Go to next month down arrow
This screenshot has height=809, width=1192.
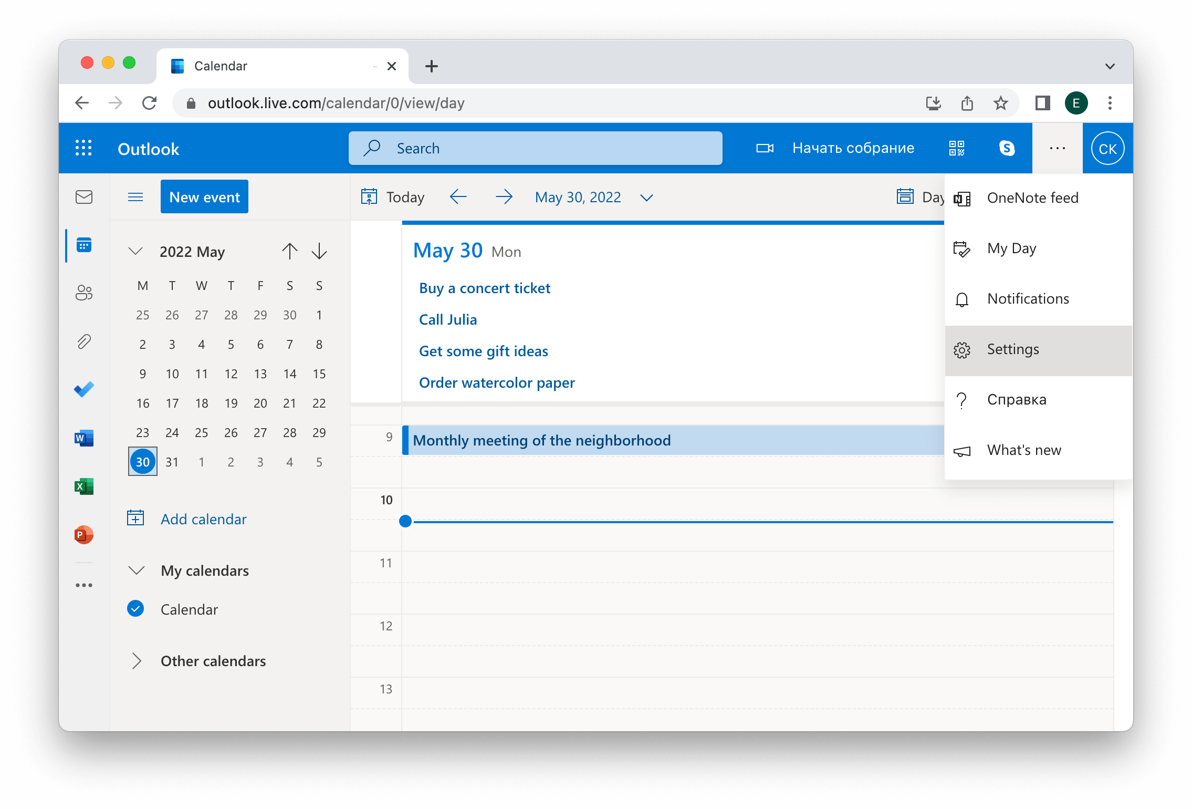(x=319, y=251)
